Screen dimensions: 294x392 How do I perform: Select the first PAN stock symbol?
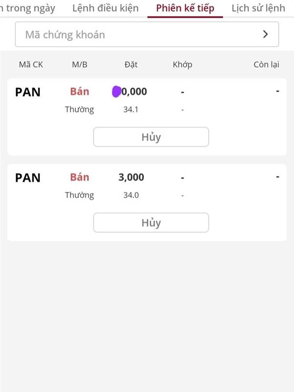28,92
